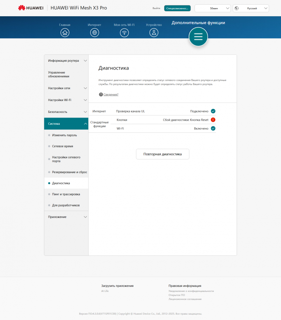Screen dimensions: 281x320
Task: Click the Подключено green check icon
Action: tap(213, 111)
